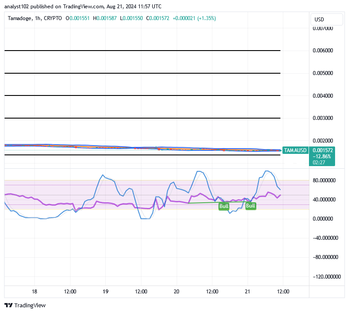
Task: Click the first green Bull signal marker
Action: (x=224, y=206)
